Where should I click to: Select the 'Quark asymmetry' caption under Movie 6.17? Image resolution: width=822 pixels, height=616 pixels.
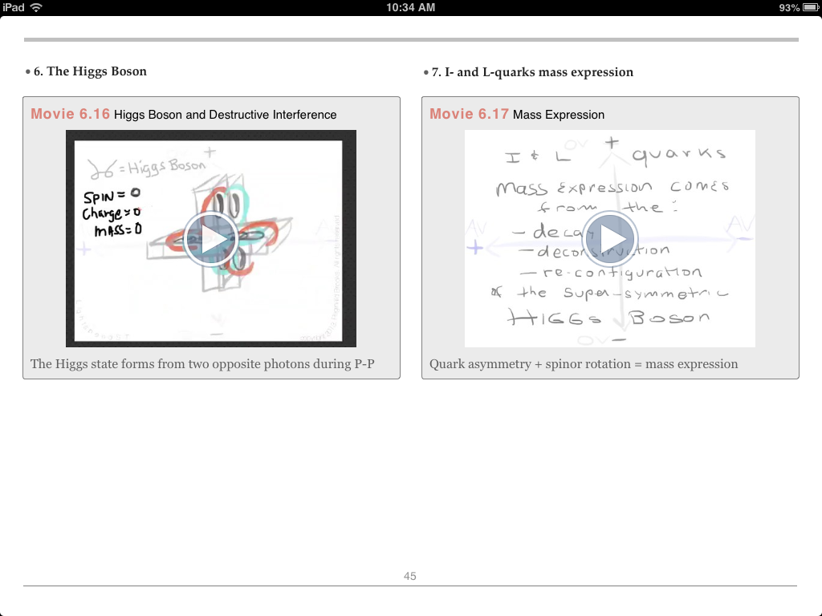[584, 364]
